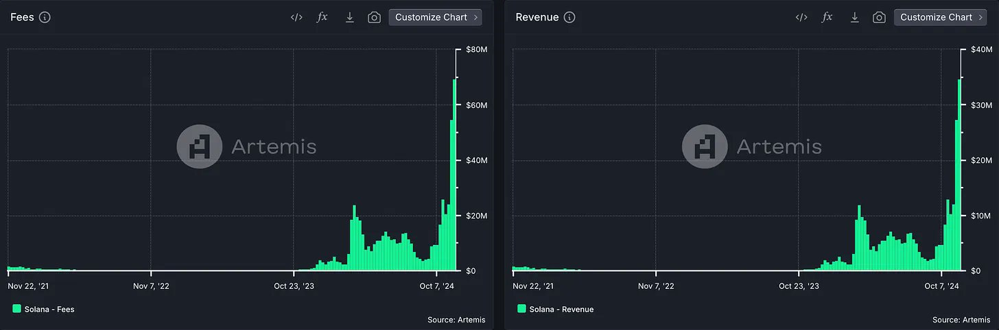The image size is (999, 330).
Task: Click the Artemis watermark logo in Fees chart
Action: pos(199,146)
